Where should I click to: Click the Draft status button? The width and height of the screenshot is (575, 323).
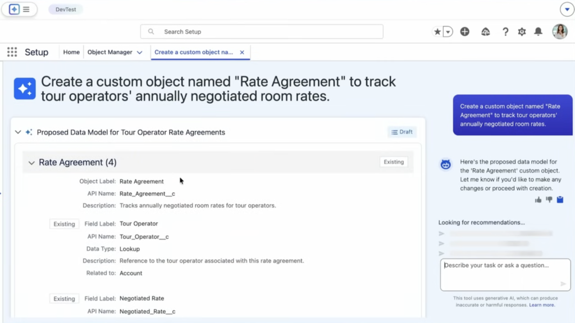pos(401,132)
